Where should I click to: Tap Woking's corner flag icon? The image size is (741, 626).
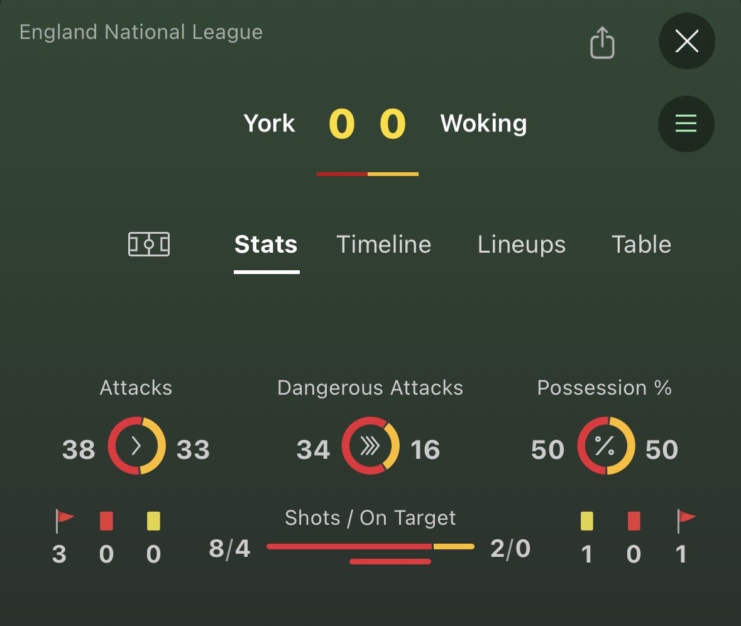pos(685,520)
